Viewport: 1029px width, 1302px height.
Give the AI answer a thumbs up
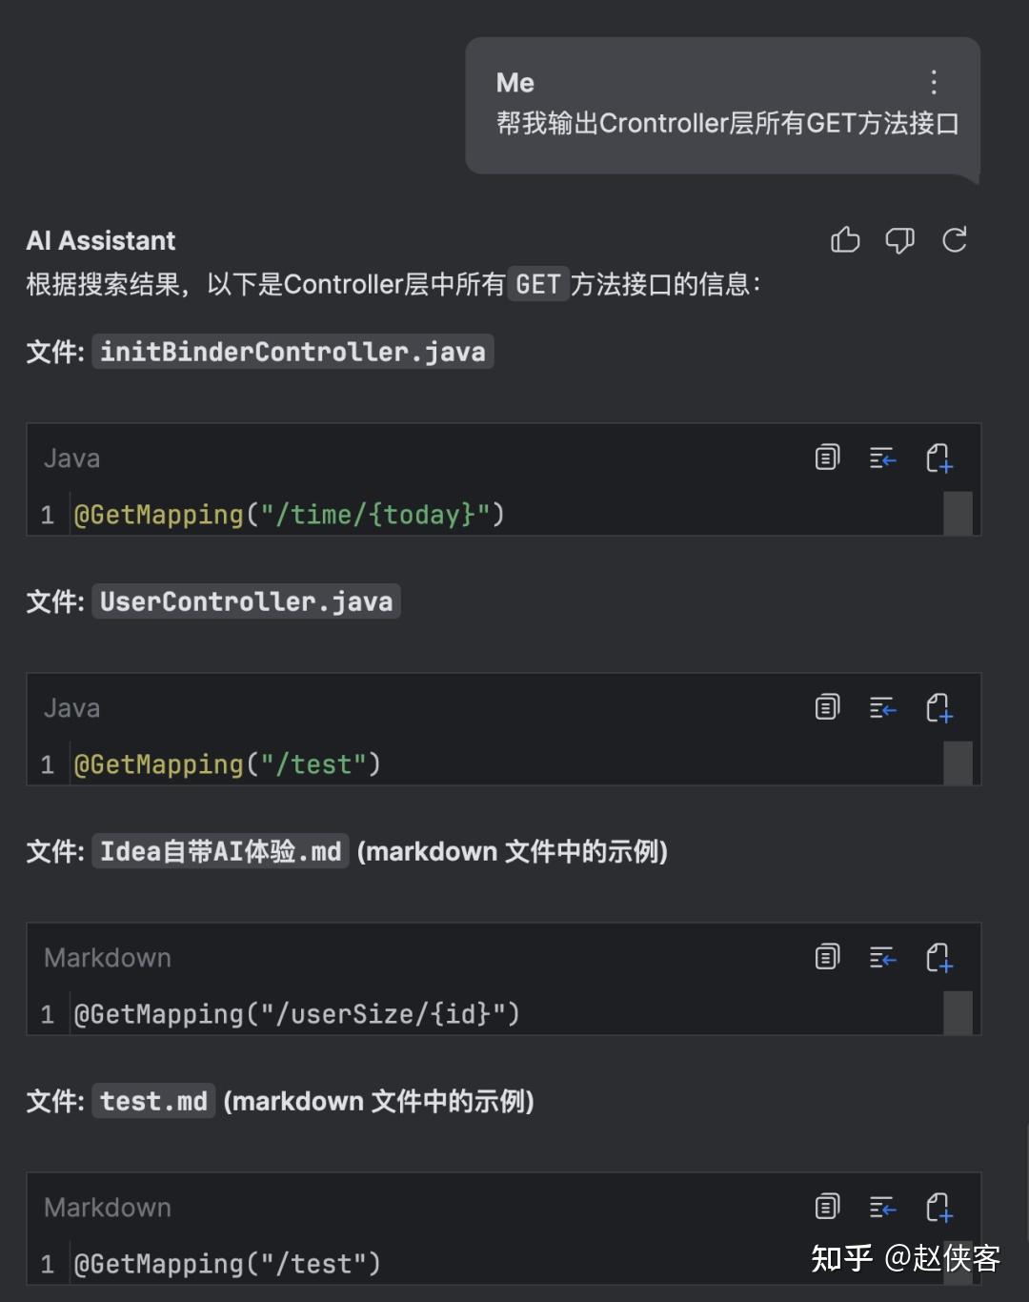pos(846,240)
